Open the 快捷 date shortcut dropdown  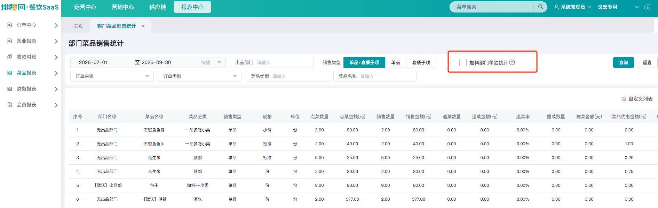[211, 62]
